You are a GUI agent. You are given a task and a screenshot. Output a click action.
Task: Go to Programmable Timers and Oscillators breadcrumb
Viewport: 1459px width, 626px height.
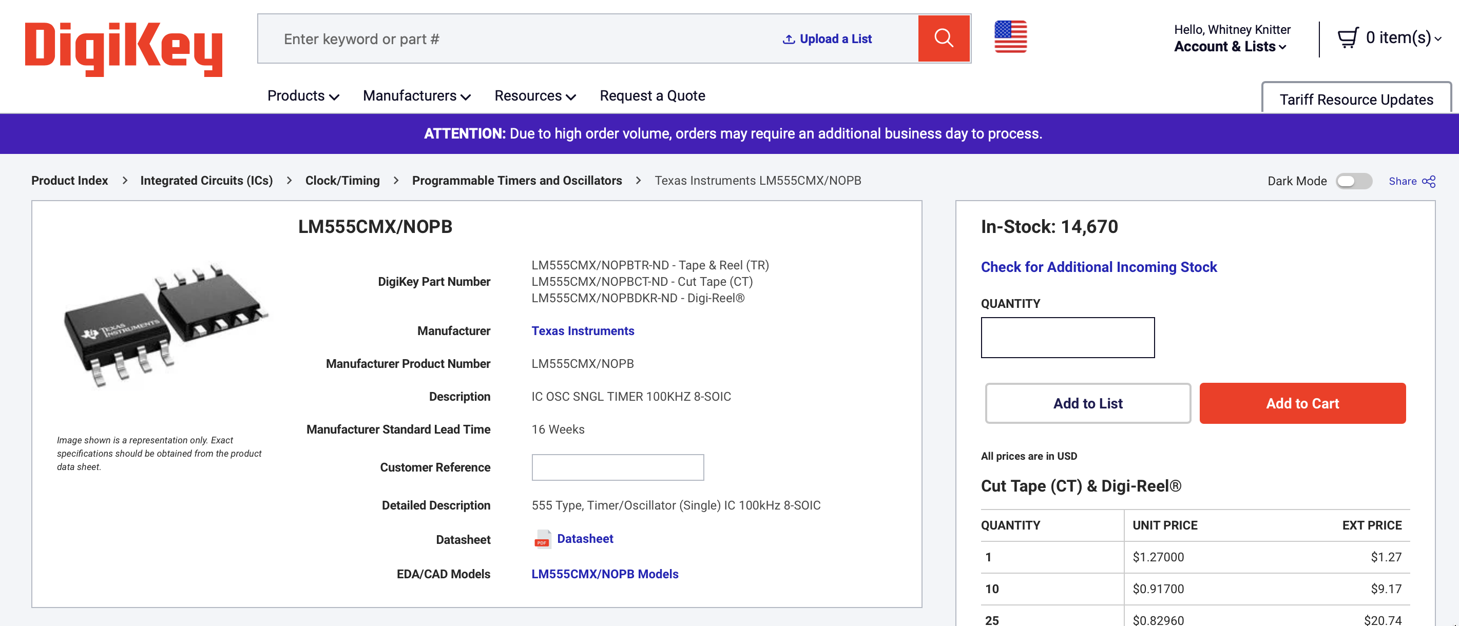(517, 181)
